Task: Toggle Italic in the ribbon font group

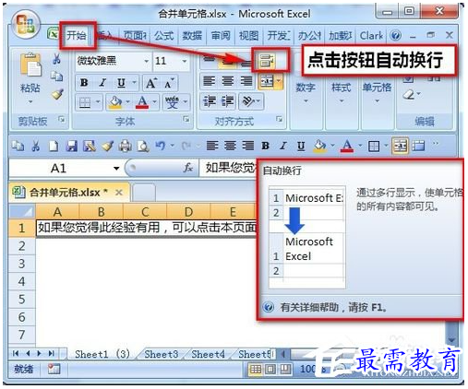Action: pos(102,83)
